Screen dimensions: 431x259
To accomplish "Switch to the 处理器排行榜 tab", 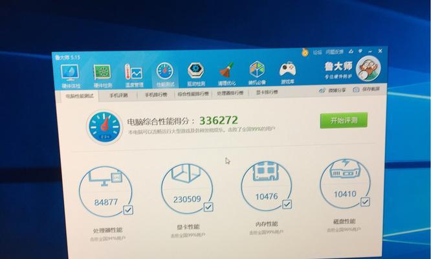I will click(x=230, y=93).
